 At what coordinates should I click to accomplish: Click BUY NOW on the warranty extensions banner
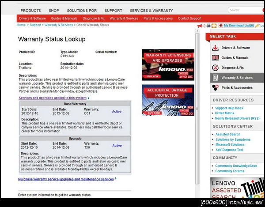tap(153, 76)
